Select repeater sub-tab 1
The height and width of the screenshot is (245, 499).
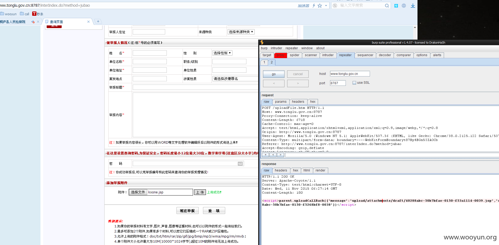click(x=264, y=62)
